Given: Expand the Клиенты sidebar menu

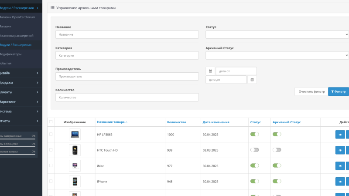Looking at the screenshot, I should point(20,92).
